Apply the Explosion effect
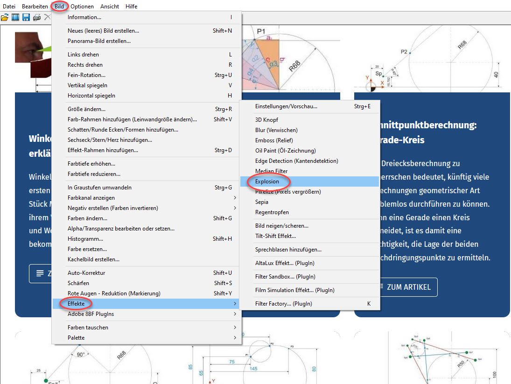 (309, 182)
